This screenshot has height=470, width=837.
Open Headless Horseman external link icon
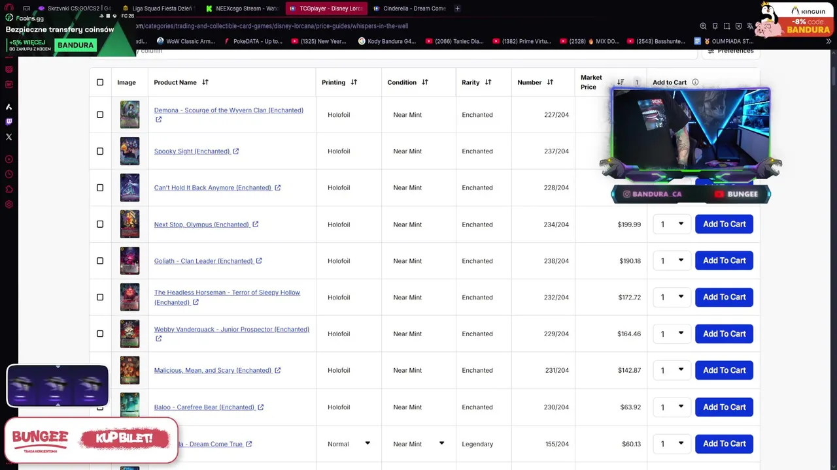coord(196,302)
